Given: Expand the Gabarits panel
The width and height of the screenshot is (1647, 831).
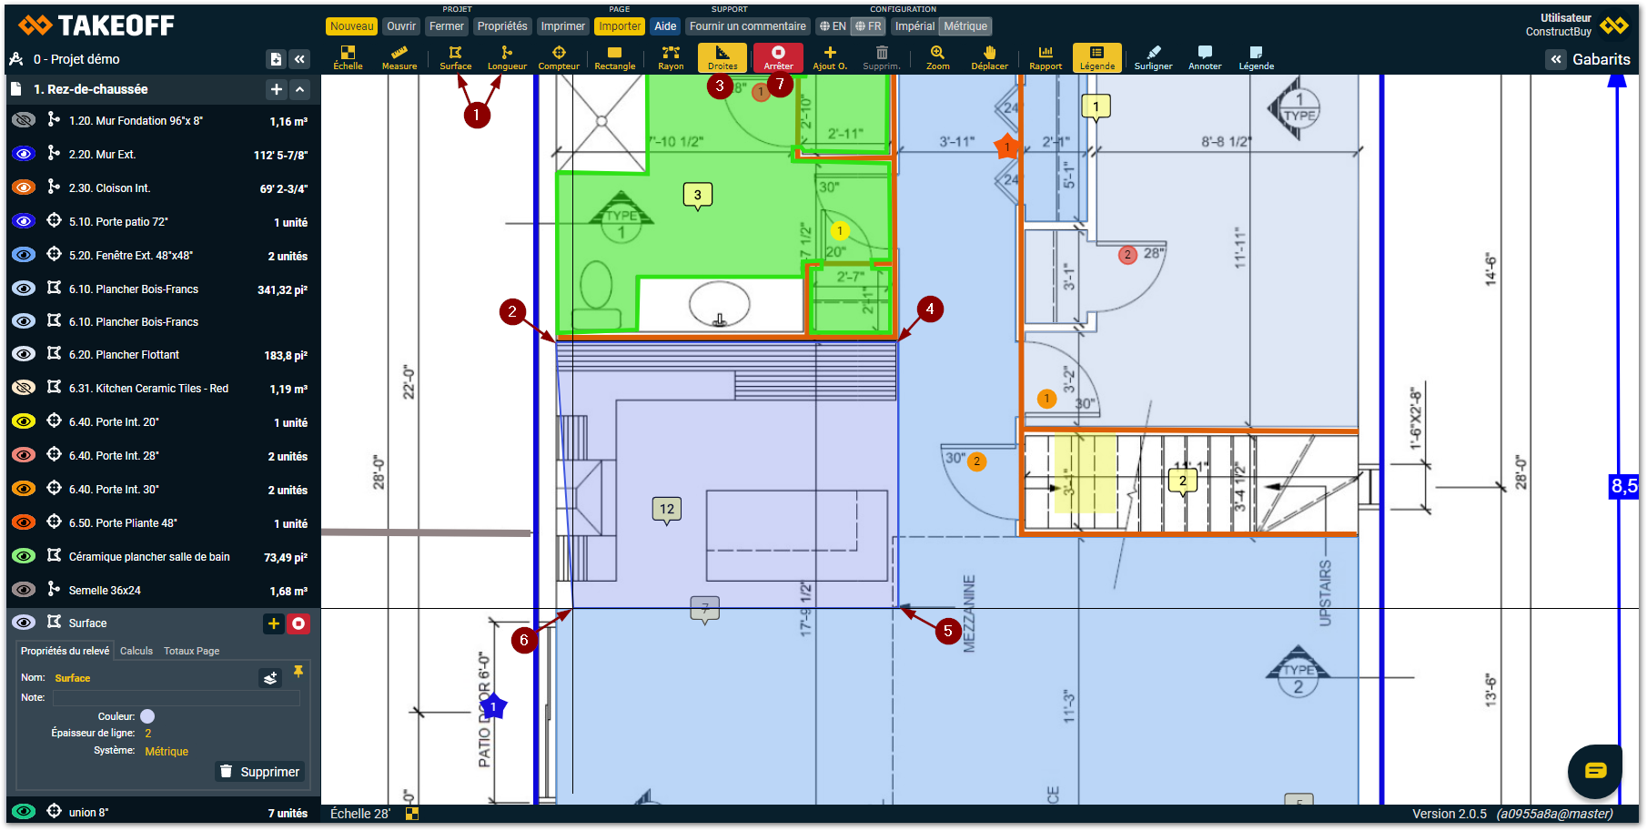Looking at the screenshot, I should point(1556,59).
